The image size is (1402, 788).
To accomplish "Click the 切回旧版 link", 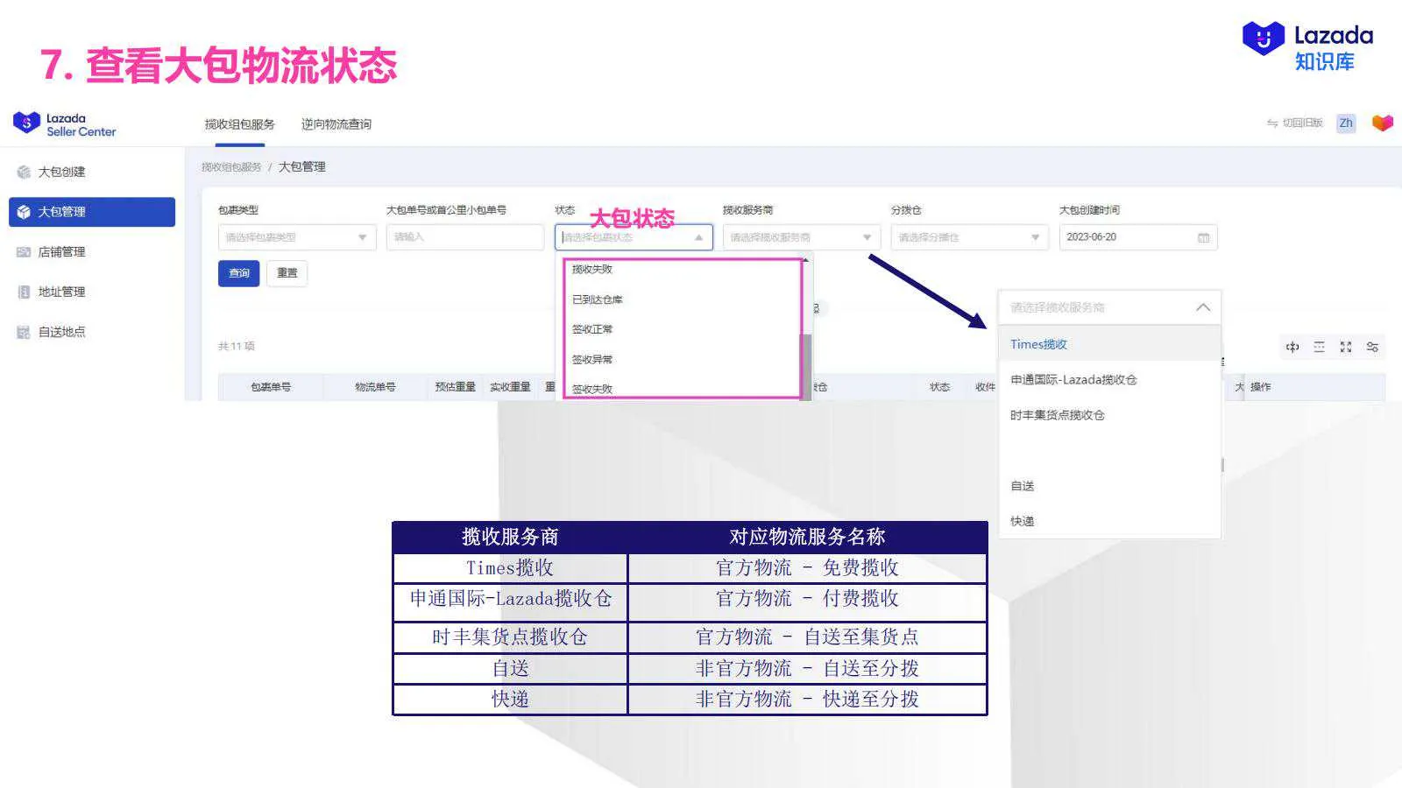I will (x=1300, y=123).
